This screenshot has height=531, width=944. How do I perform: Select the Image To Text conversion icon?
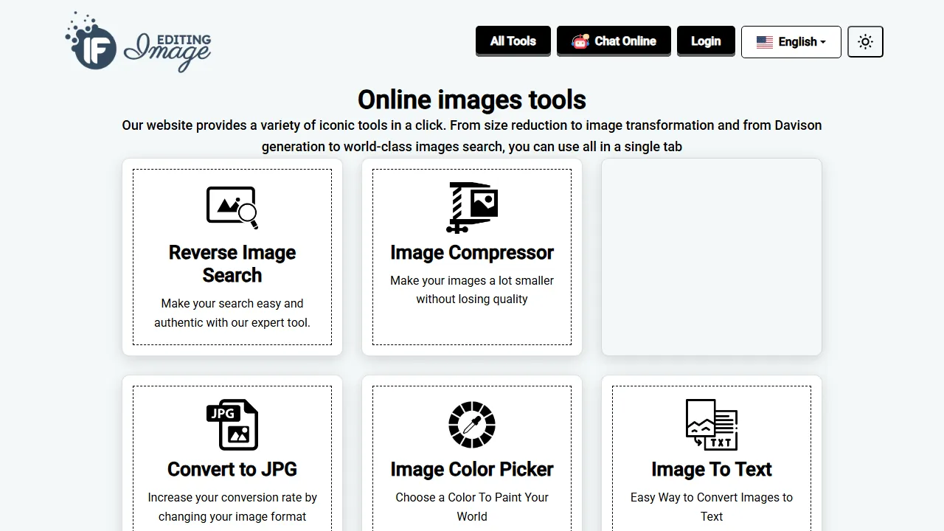click(711, 424)
